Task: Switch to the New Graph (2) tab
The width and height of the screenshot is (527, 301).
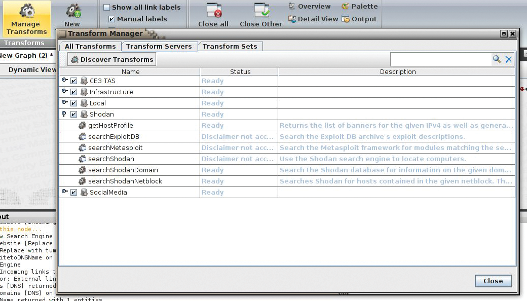Action: [x=26, y=55]
